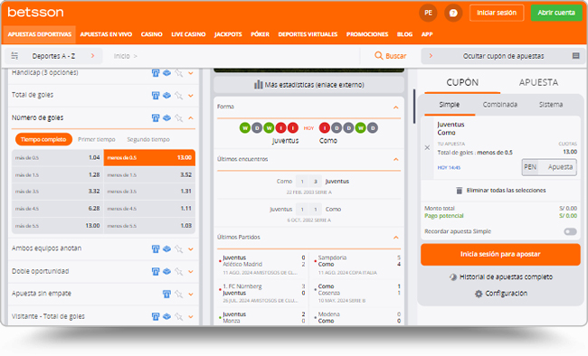Viewport: 588px width, 356px height.
Task: Switch to the Sistema tab
Action: (x=551, y=105)
